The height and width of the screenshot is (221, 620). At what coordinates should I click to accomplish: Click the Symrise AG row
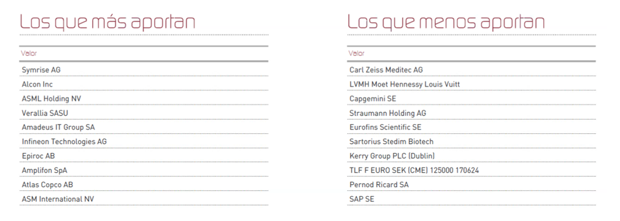point(144,70)
